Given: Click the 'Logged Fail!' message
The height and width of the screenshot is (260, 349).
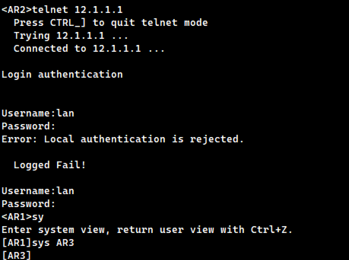Looking at the screenshot, I should pos(50,165).
